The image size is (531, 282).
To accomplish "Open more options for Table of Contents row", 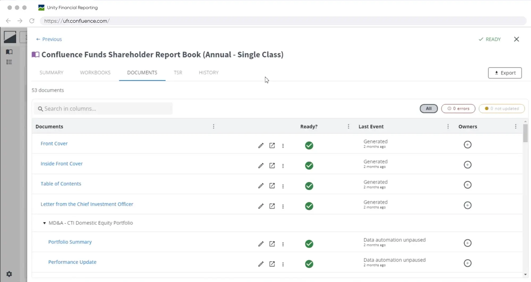I will coord(283,186).
